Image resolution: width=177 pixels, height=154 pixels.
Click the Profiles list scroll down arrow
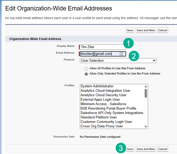[x=146, y=127]
